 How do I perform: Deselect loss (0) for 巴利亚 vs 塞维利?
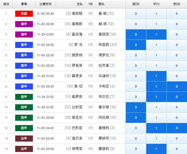177,128
